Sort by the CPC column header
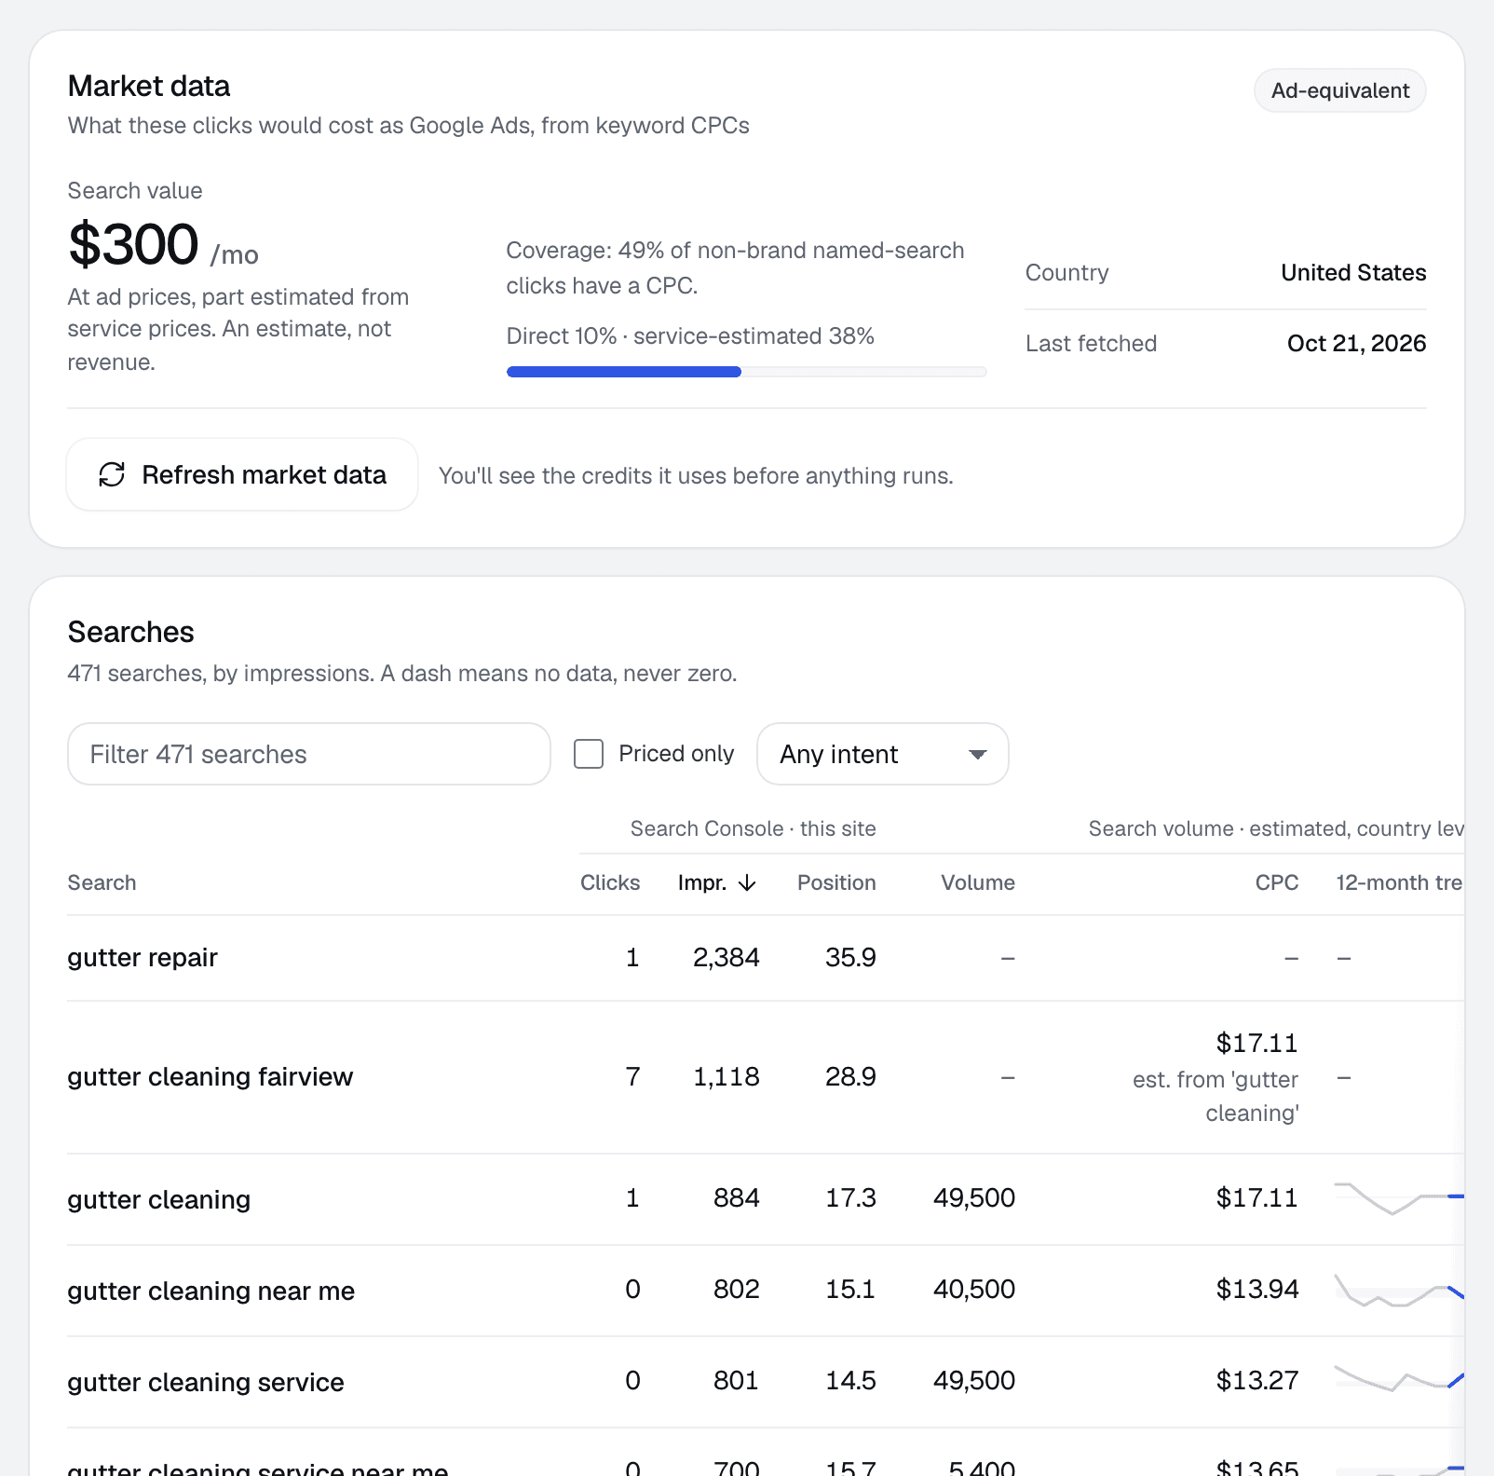Screen dimensions: 1494x1476 click(1277, 882)
